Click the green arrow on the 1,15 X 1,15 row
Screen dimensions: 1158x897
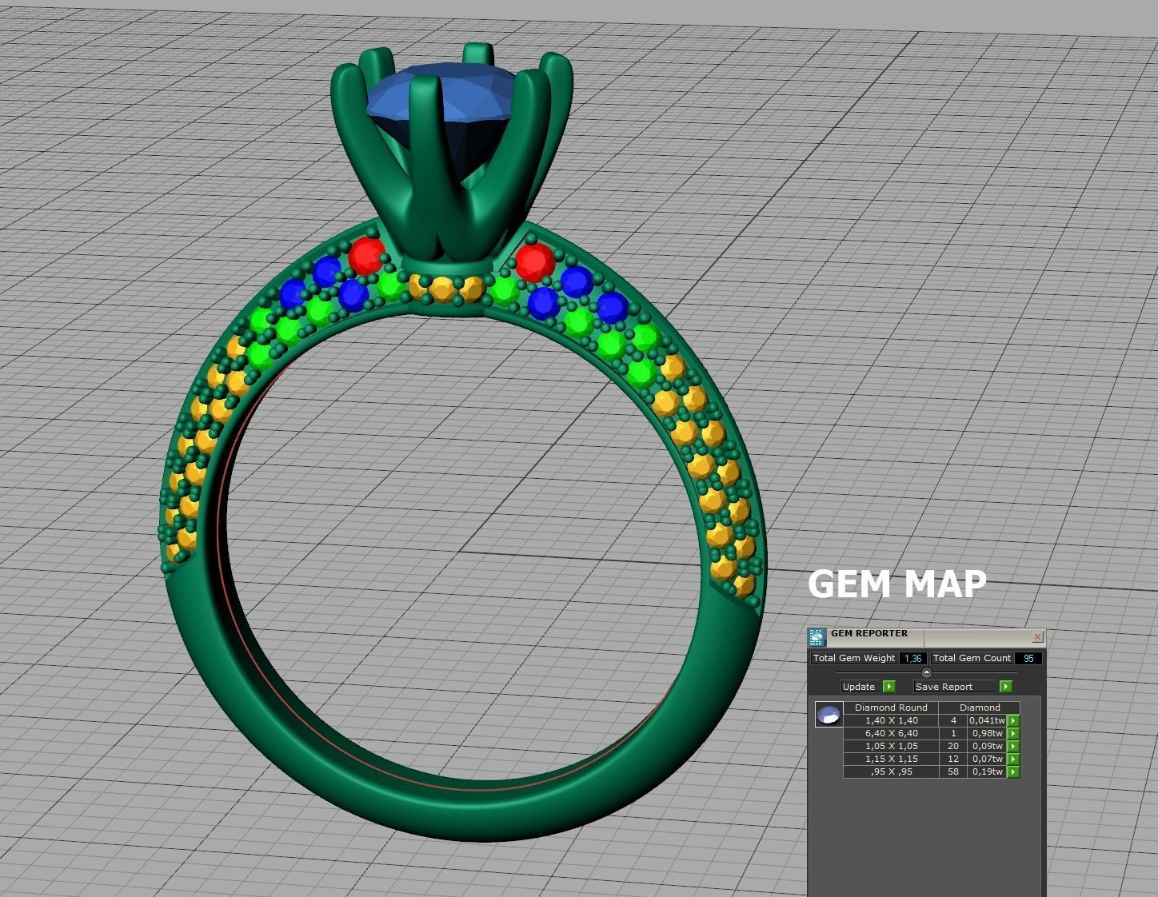[x=1013, y=759]
